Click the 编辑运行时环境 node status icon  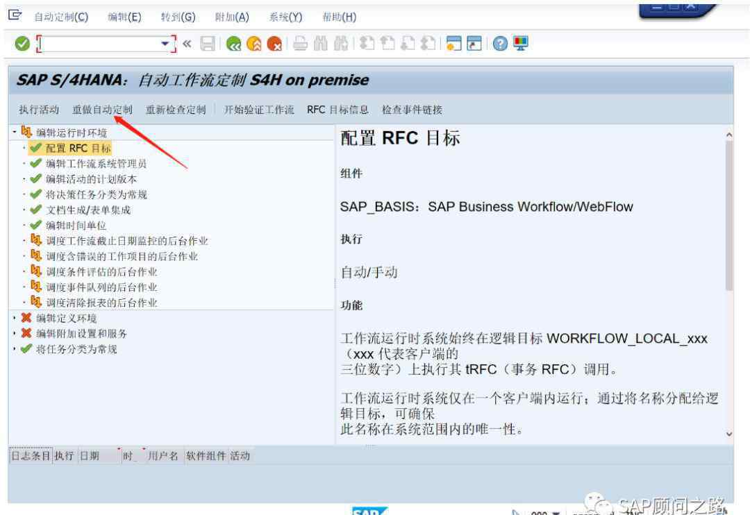(26, 131)
